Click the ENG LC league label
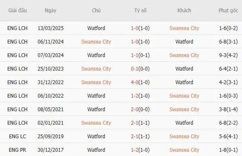Screen dimensions: 242x156 17,136
